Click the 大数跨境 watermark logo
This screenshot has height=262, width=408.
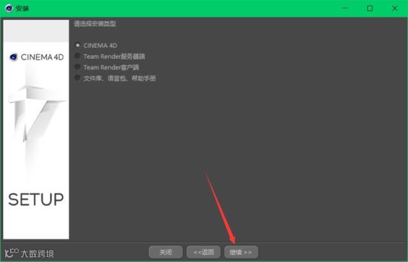[x=29, y=253]
